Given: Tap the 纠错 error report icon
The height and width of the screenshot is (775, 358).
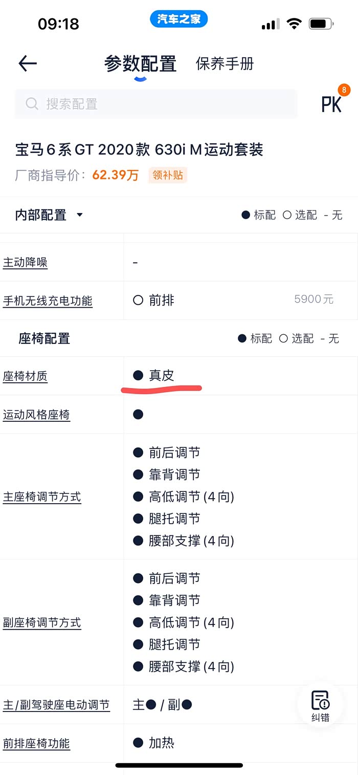Looking at the screenshot, I should (x=321, y=706).
